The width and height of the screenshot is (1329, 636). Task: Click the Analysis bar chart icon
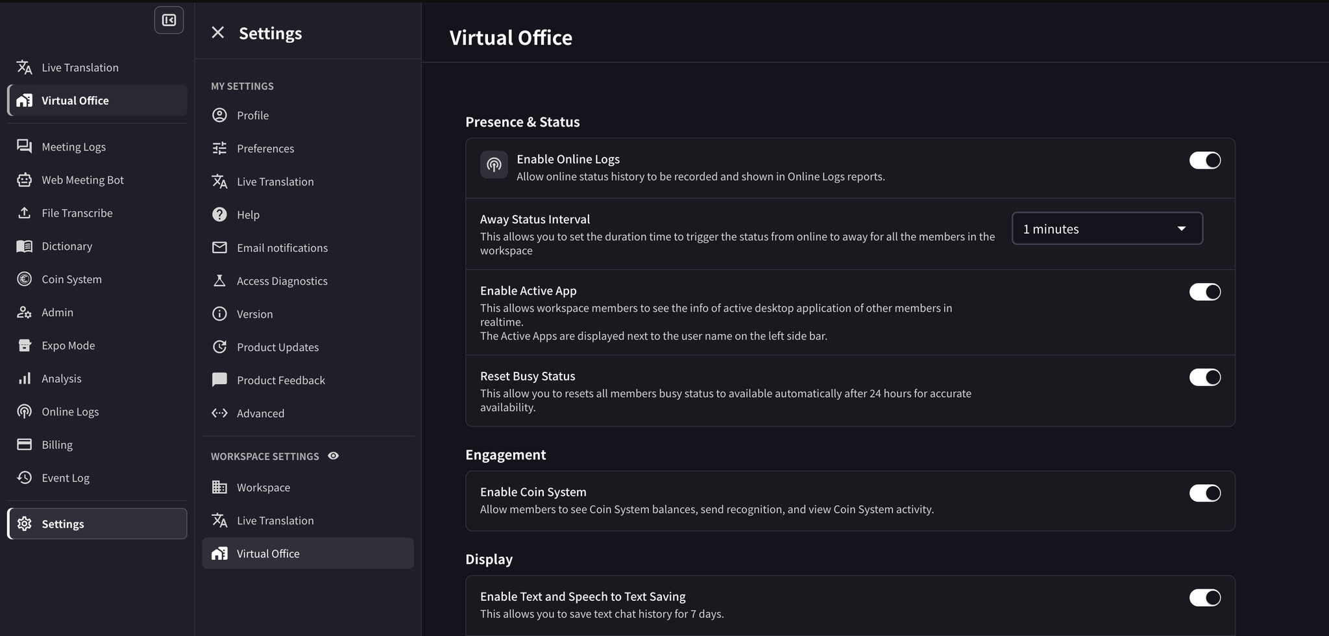[24, 378]
